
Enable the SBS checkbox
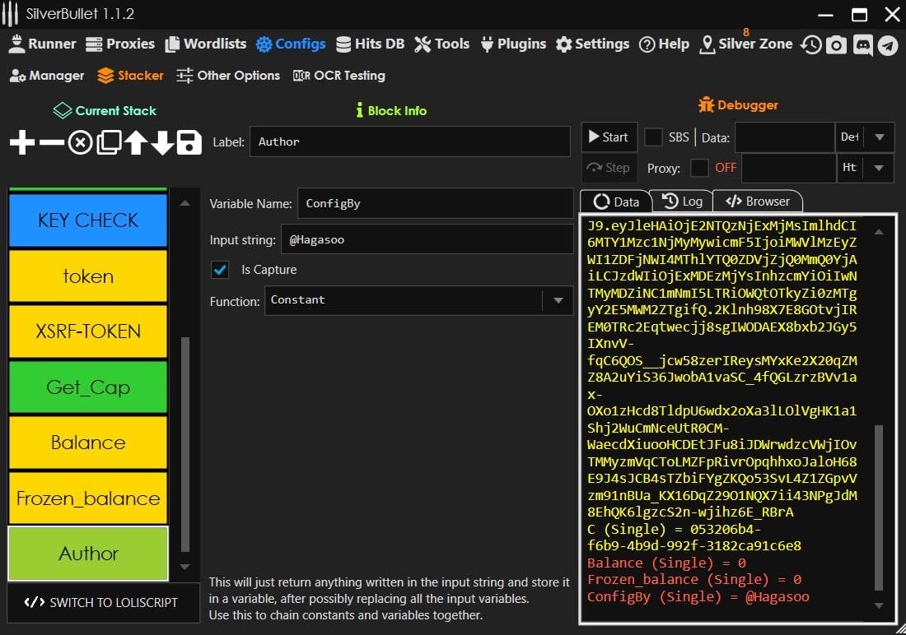(653, 137)
